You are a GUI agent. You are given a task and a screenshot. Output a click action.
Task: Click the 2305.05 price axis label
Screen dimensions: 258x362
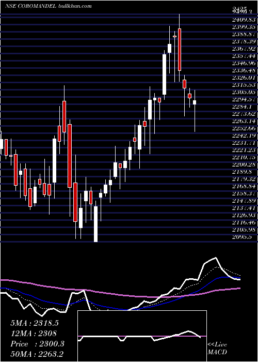244,93
